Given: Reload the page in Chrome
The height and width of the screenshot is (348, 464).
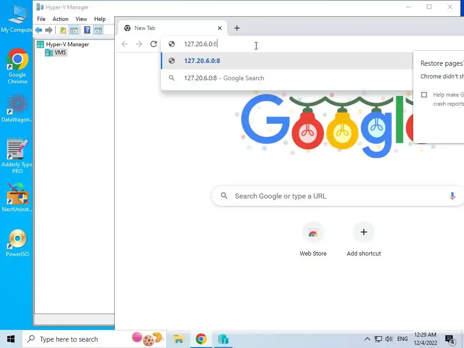Looking at the screenshot, I should click(153, 44).
